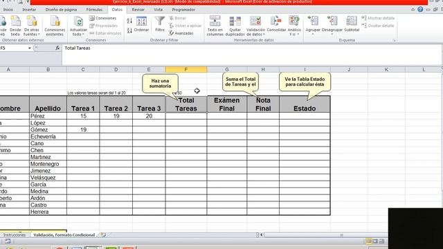
Task: Expand the Desagrupar dropdown arrow
Action: [x=332, y=35]
